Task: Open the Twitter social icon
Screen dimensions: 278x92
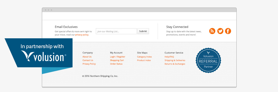Action: tap(220, 31)
